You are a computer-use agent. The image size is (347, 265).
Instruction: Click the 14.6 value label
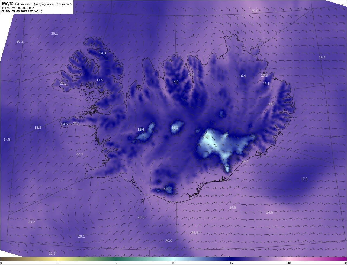[64, 124]
